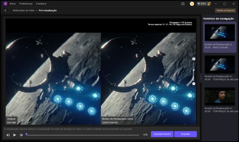Click the 1/75 frame counter
The width and height of the screenshot is (239, 142).
pos(145,135)
